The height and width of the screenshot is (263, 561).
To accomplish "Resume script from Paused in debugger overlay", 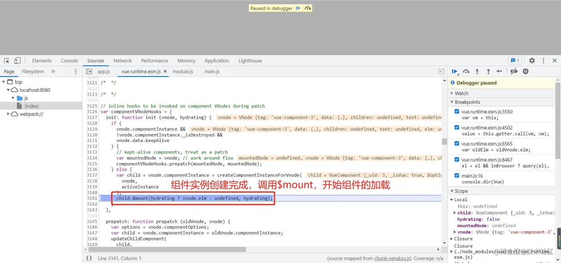I will pyautogui.click(x=298, y=8).
